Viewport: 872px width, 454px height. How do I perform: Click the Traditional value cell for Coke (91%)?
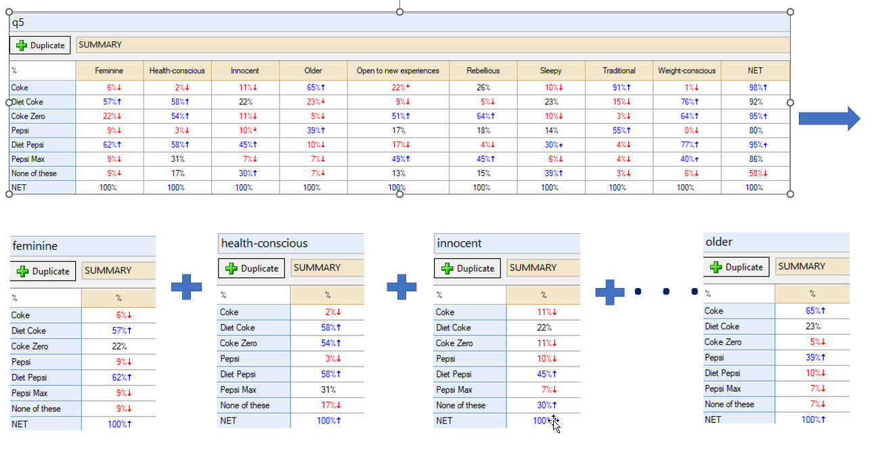point(619,87)
